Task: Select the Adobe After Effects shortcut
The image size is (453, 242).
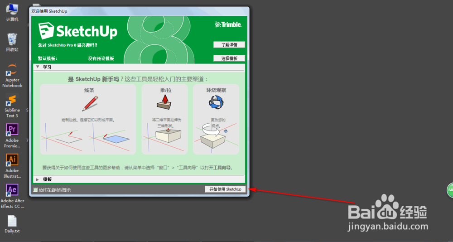Action: click(12, 196)
